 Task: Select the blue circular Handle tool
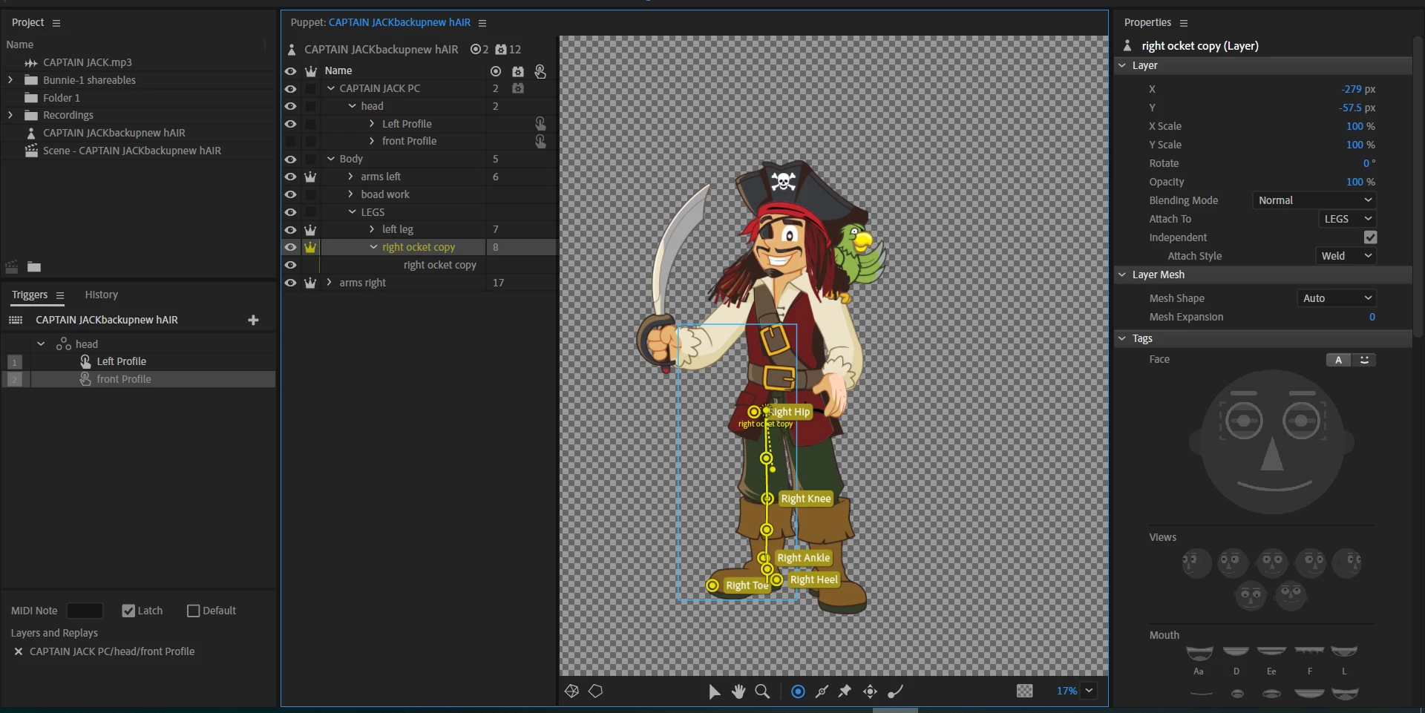[798, 691]
